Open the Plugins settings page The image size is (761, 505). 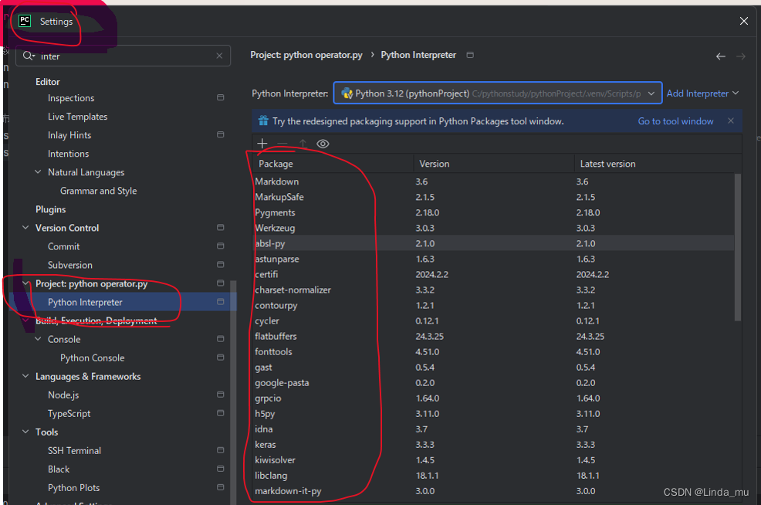coord(50,209)
